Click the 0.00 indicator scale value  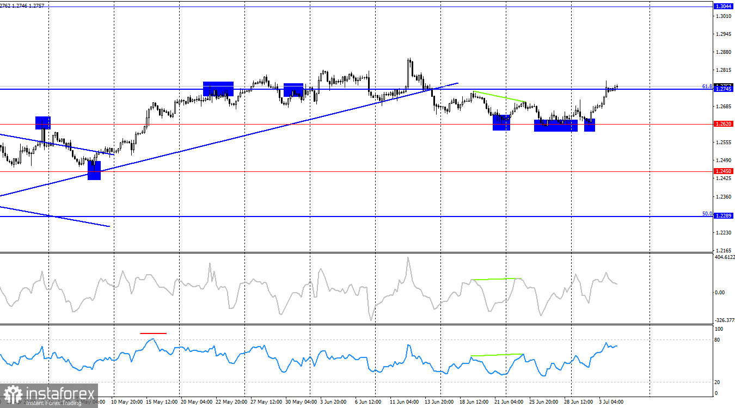tap(720, 293)
